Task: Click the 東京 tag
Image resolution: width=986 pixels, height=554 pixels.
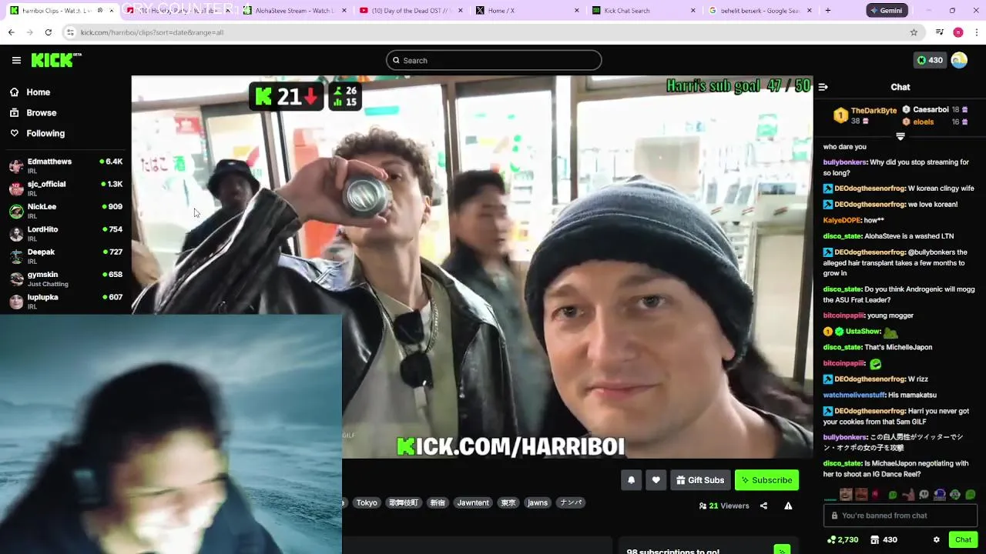Action: [x=508, y=502]
